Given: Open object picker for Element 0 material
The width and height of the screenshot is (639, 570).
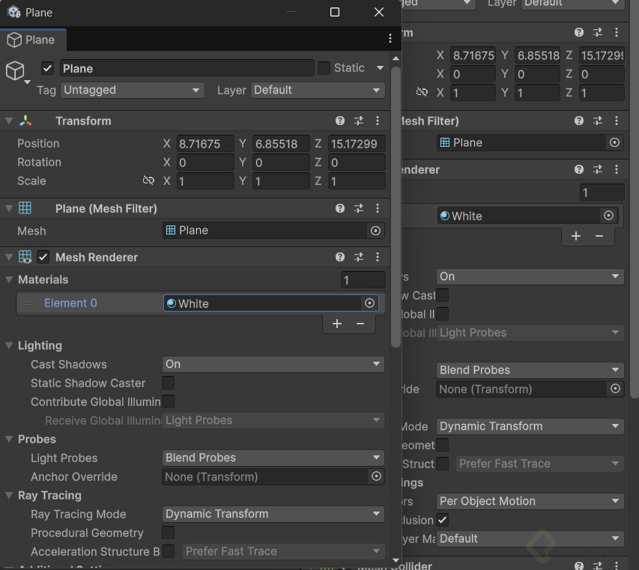Looking at the screenshot, I should coord(369,303).
